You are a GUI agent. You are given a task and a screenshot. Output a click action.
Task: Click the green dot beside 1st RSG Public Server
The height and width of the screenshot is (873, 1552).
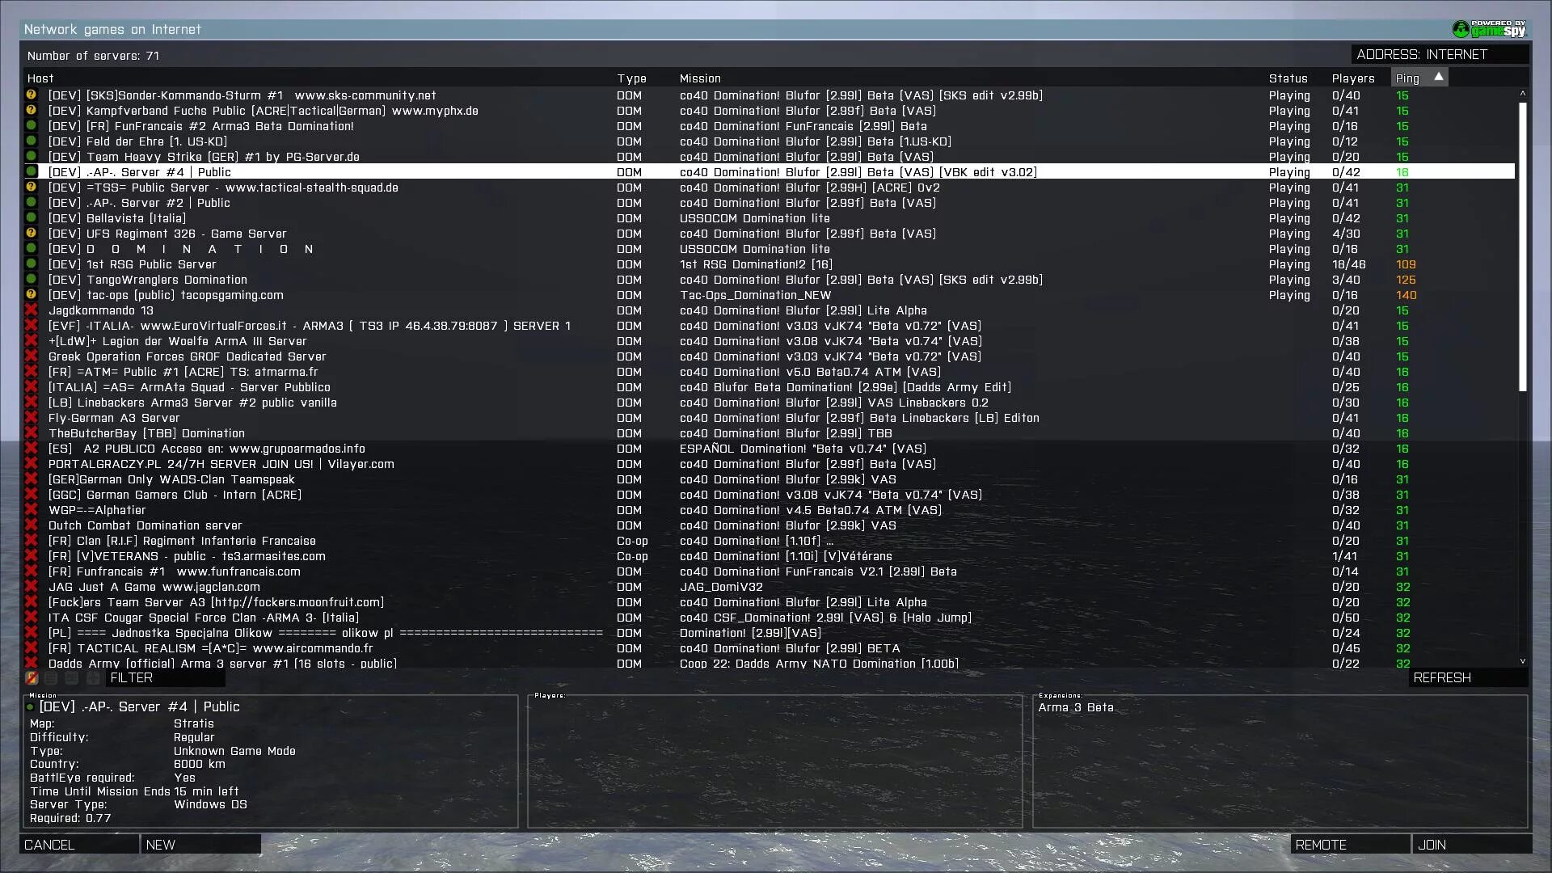(32, 264)
